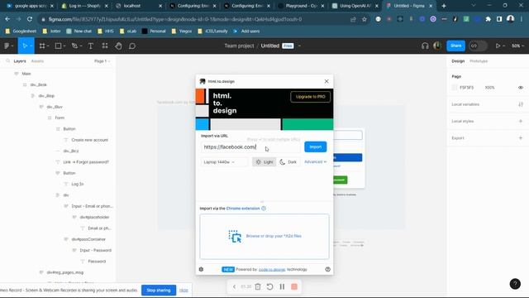Screen dimensions: 529x298
Task: Select the Main layer
Action: (x=26, y=74)
